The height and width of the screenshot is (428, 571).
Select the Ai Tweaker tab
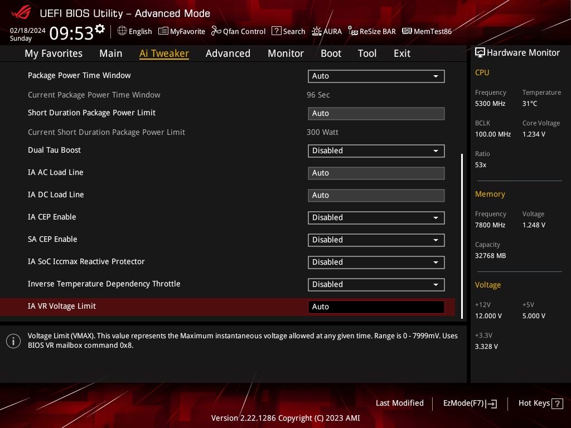pyautogui.click(x=164, y=53)
